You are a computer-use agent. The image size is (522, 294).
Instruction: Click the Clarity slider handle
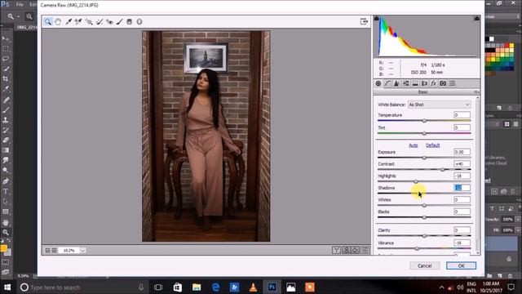click(x=424, y=236)
